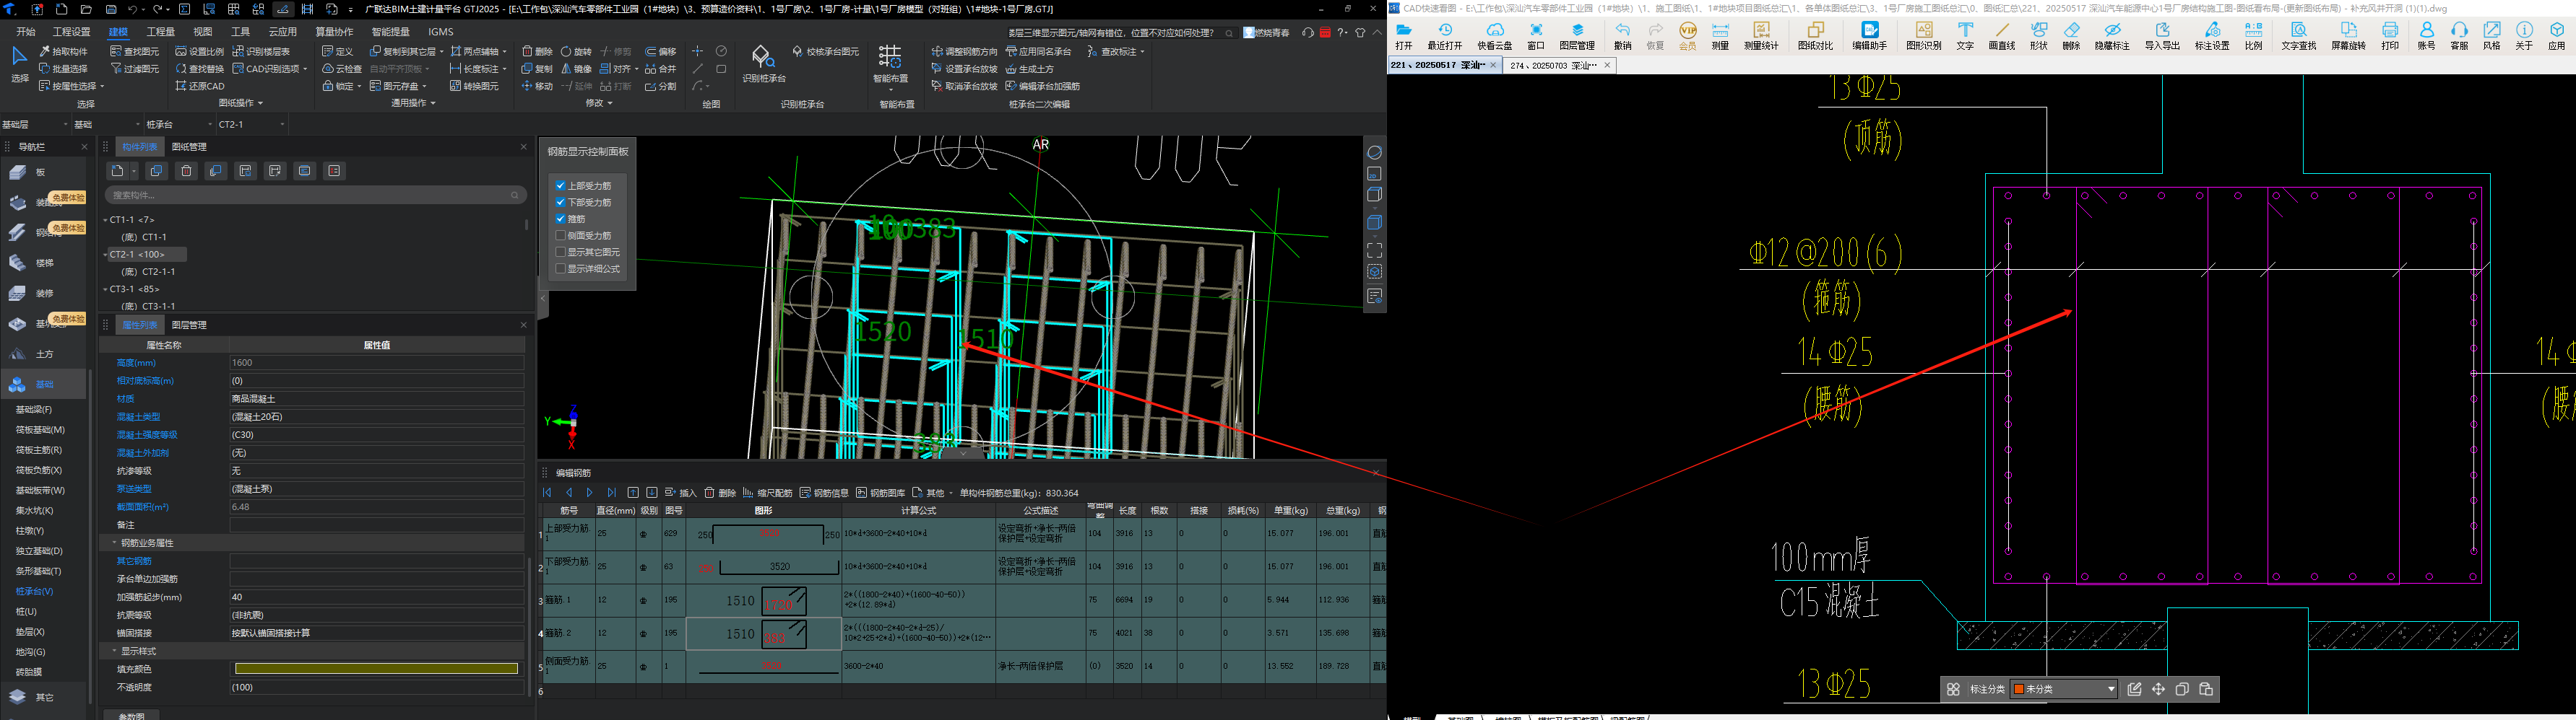The width and height of the screenshot is (2576, 720).
Task: Enable 显示其它图元 checkbox
Action: (561, 252)
